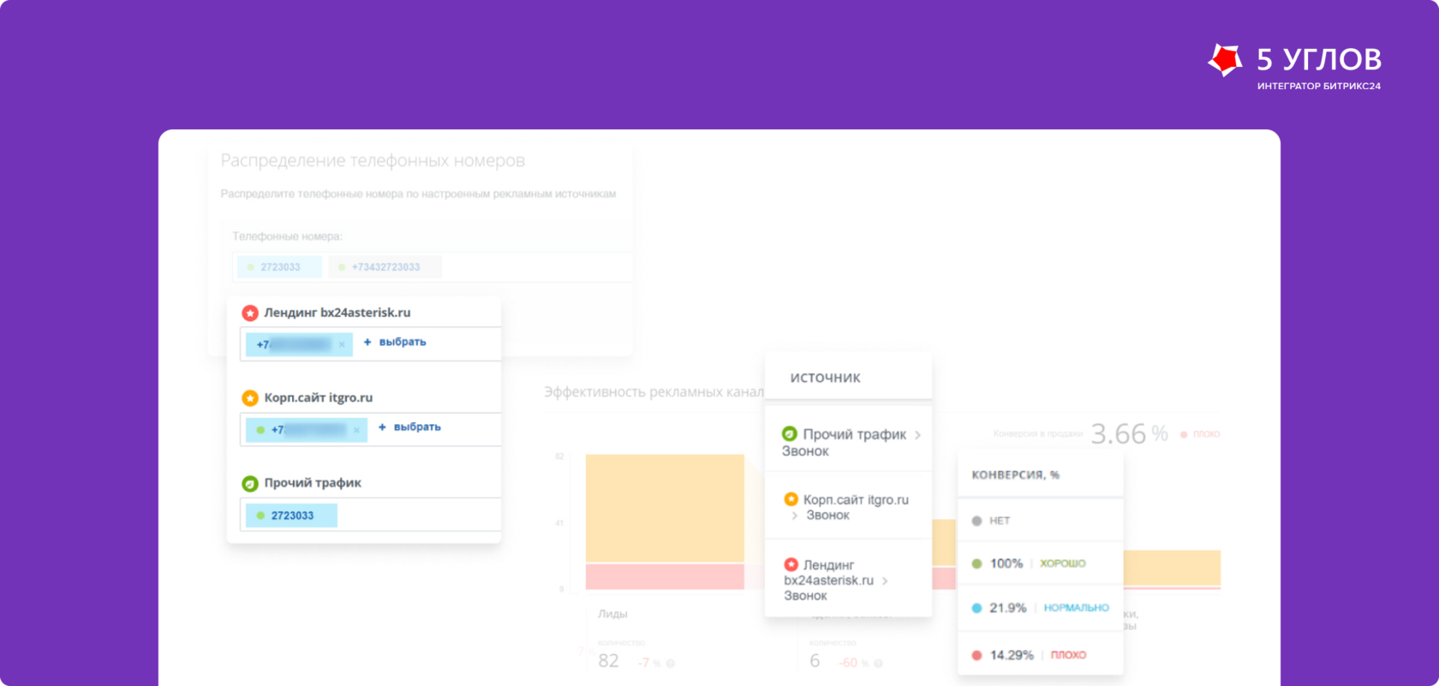The image size is (1439, 686).
Task: Click the +73432723033 chip in Телефонные номера
Action: tap(385, 267)
